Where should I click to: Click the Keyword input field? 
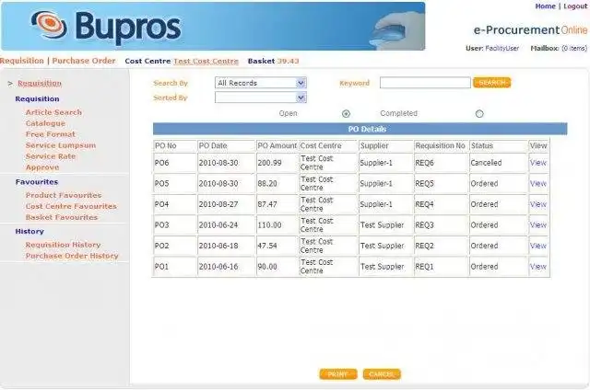click(425, 83)
